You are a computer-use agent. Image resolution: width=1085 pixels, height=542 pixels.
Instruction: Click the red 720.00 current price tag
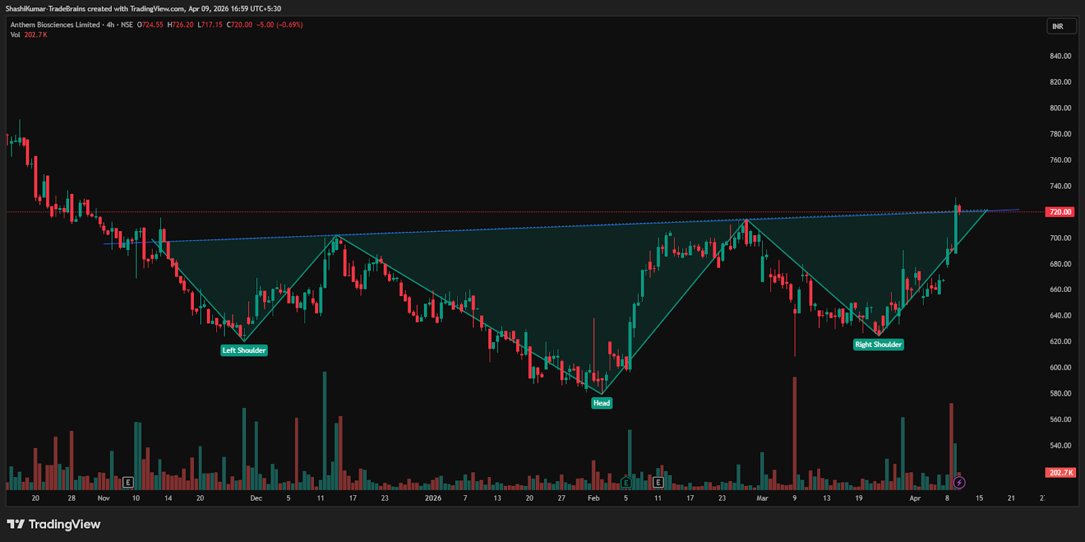[x=1060, y=212]
